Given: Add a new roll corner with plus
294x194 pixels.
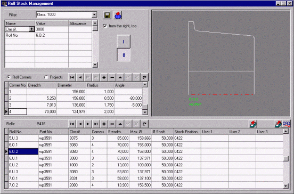Looking at the screenshot, I should pos(104,77).
